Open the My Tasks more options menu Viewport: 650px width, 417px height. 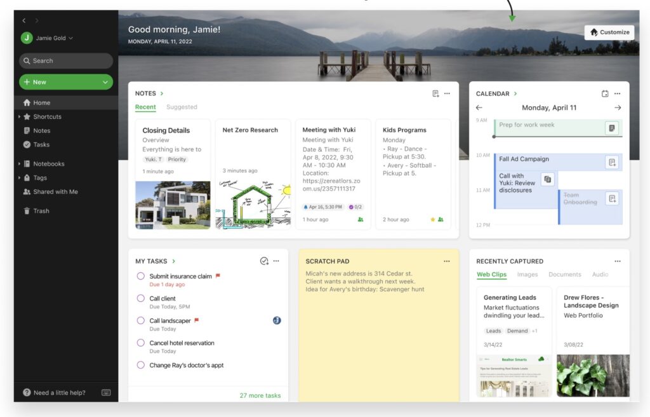276,261
